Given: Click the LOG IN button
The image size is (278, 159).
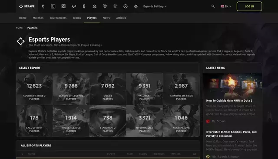Looking at the screenshot, I should pyautogui.click(x=249, y=7).
